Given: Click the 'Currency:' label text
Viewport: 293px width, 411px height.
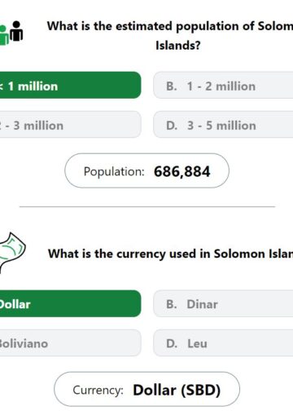Looking at the screenshot, I should [98, 391].
